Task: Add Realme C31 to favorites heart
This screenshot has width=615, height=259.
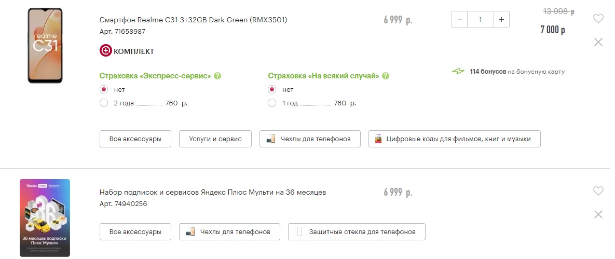Action: pyautogui.click(x=598, y=19)
